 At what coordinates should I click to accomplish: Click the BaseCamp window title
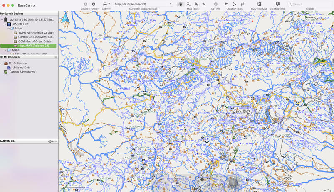[26, 5]
